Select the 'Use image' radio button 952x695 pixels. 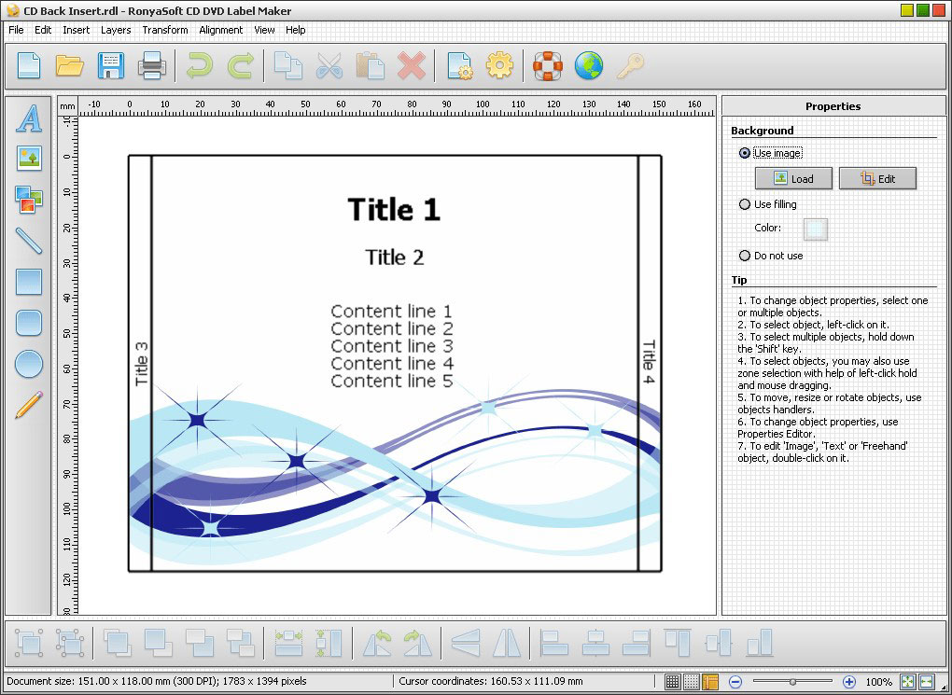[x=745, y=153]
